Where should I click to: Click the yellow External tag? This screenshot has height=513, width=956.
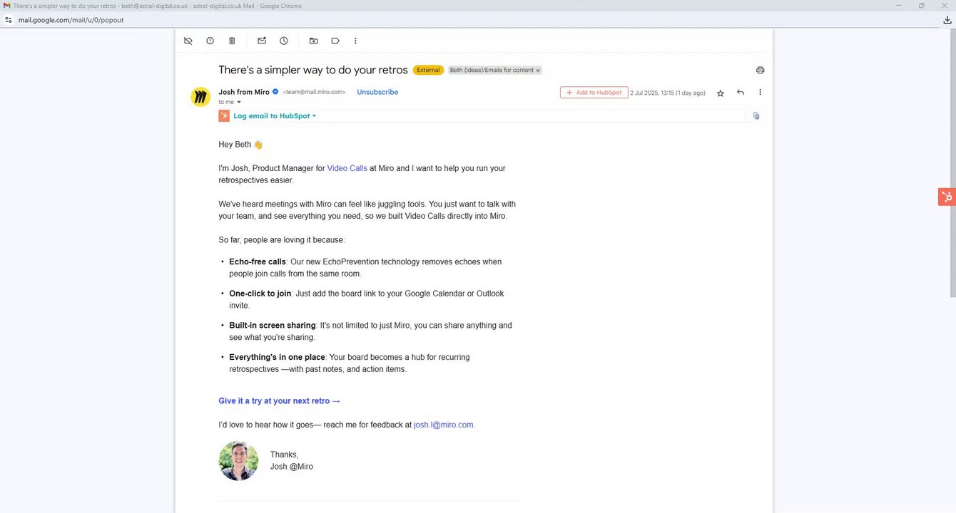tap(428, 70)
